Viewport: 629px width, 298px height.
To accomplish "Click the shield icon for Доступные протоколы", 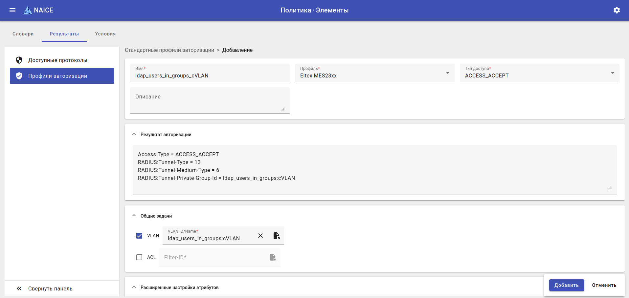I will click(19, 60).
